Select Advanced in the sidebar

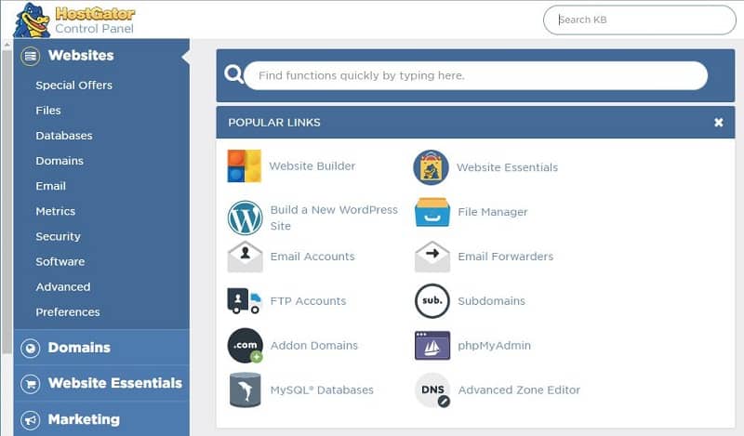point(63,286)
